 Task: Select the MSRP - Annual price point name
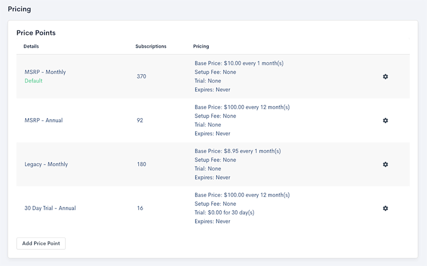pos(44,120)
